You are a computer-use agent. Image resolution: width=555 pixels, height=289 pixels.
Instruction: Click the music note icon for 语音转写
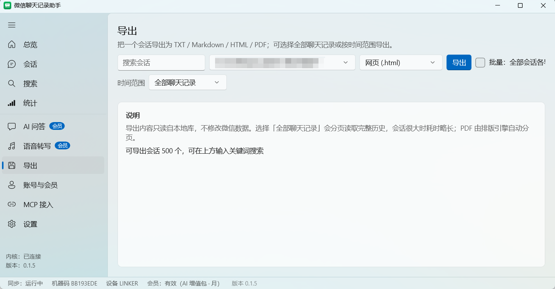tap(12, 146)
